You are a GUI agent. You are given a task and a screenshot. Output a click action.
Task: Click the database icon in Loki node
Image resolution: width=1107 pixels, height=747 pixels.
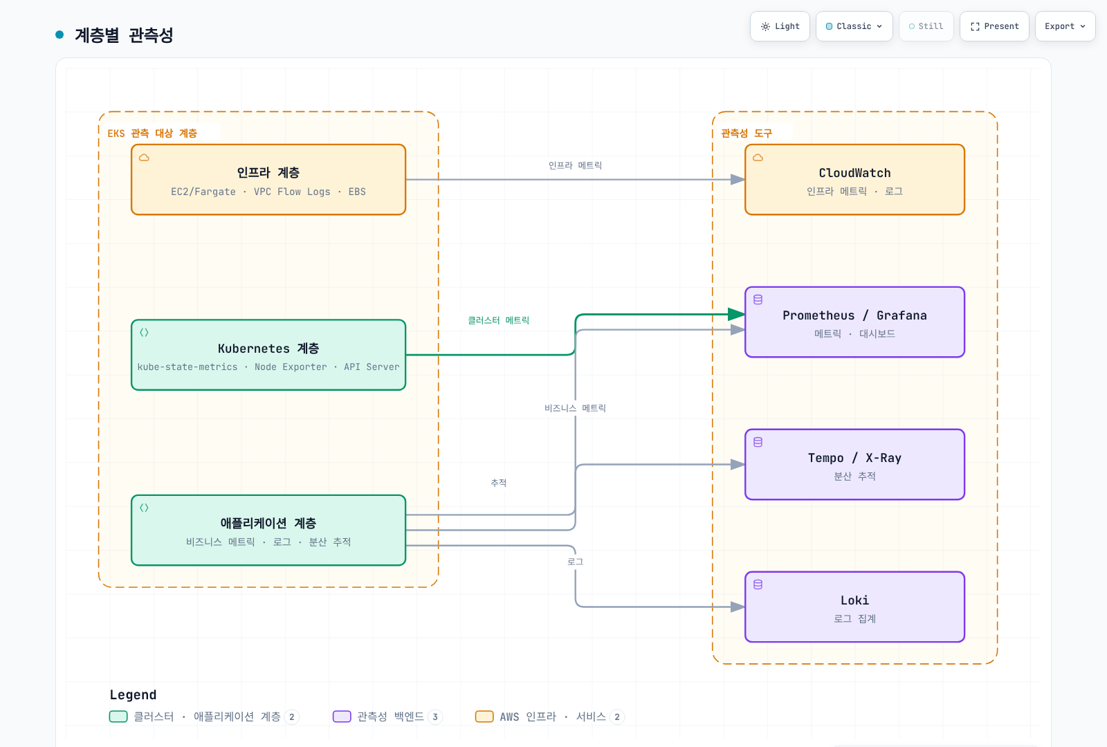[758, 584]
